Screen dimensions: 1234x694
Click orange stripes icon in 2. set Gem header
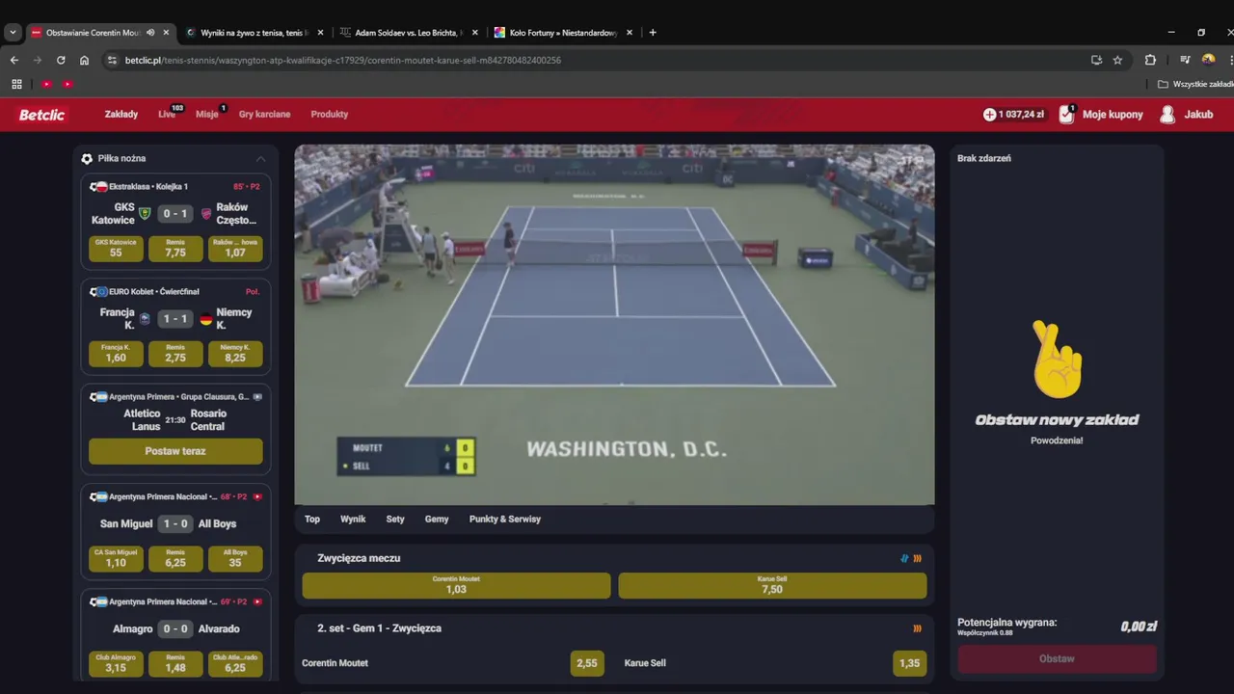pos(917,628)
